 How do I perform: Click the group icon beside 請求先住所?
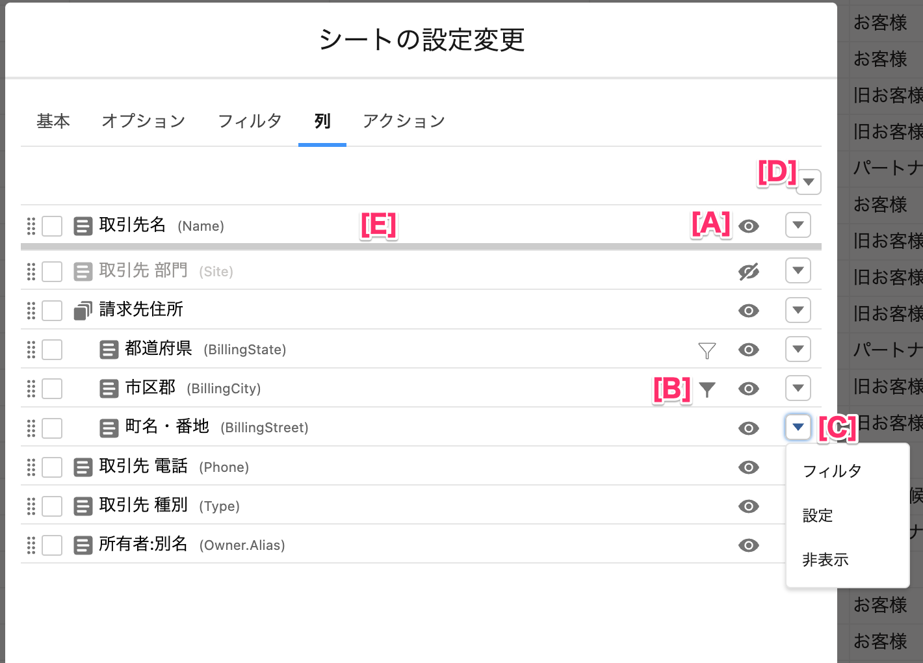(83, 311)
